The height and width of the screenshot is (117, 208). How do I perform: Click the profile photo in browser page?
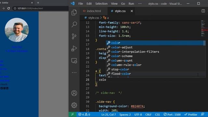pos(17,30)
